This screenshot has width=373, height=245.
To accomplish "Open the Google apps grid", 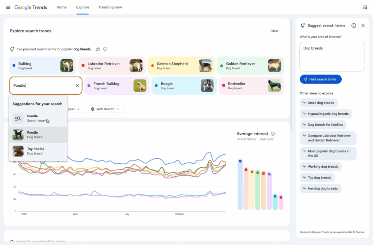I will coord(365,7).
